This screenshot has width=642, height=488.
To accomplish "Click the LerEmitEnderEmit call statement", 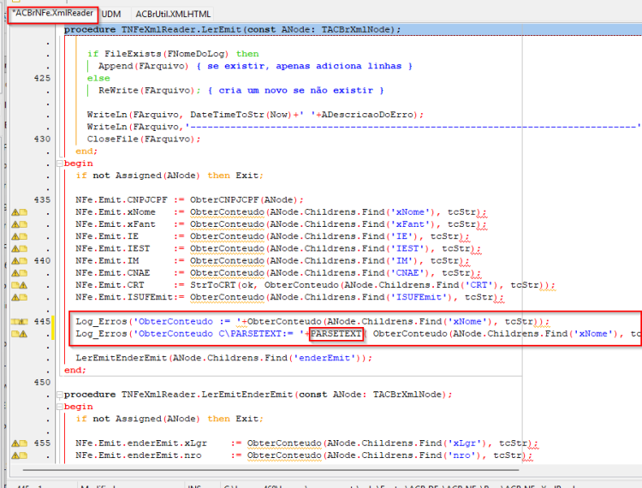I will (223, 358).
